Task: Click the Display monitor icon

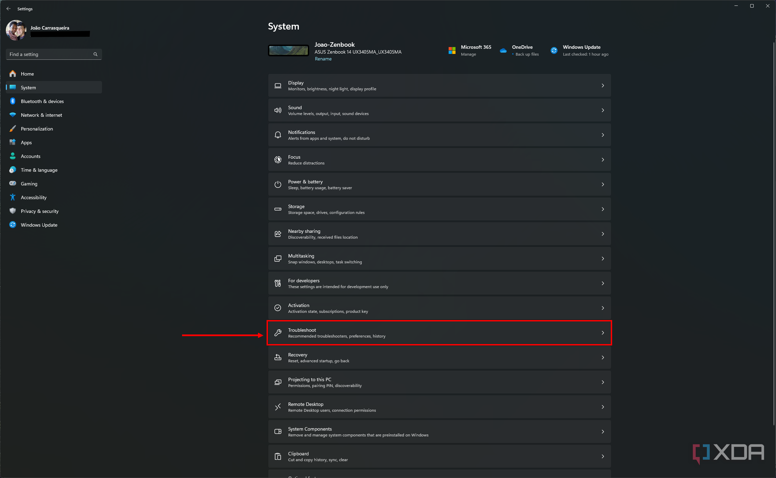Action: [x=278, y=86]
